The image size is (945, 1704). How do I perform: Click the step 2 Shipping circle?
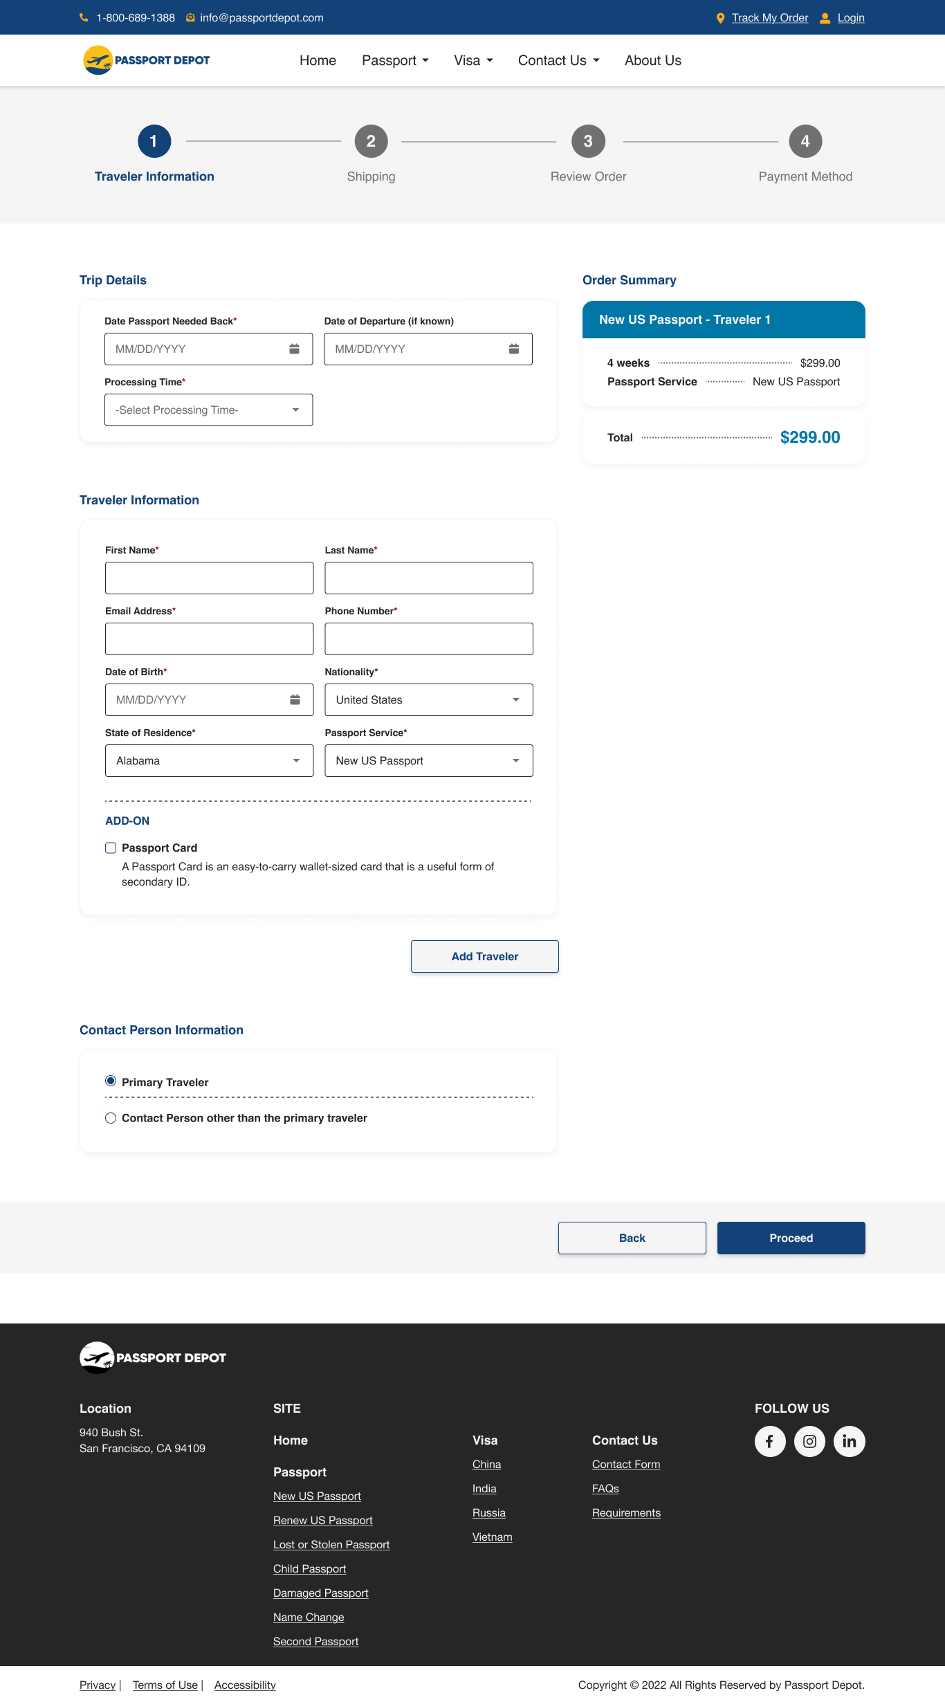[x=371, y=141]
